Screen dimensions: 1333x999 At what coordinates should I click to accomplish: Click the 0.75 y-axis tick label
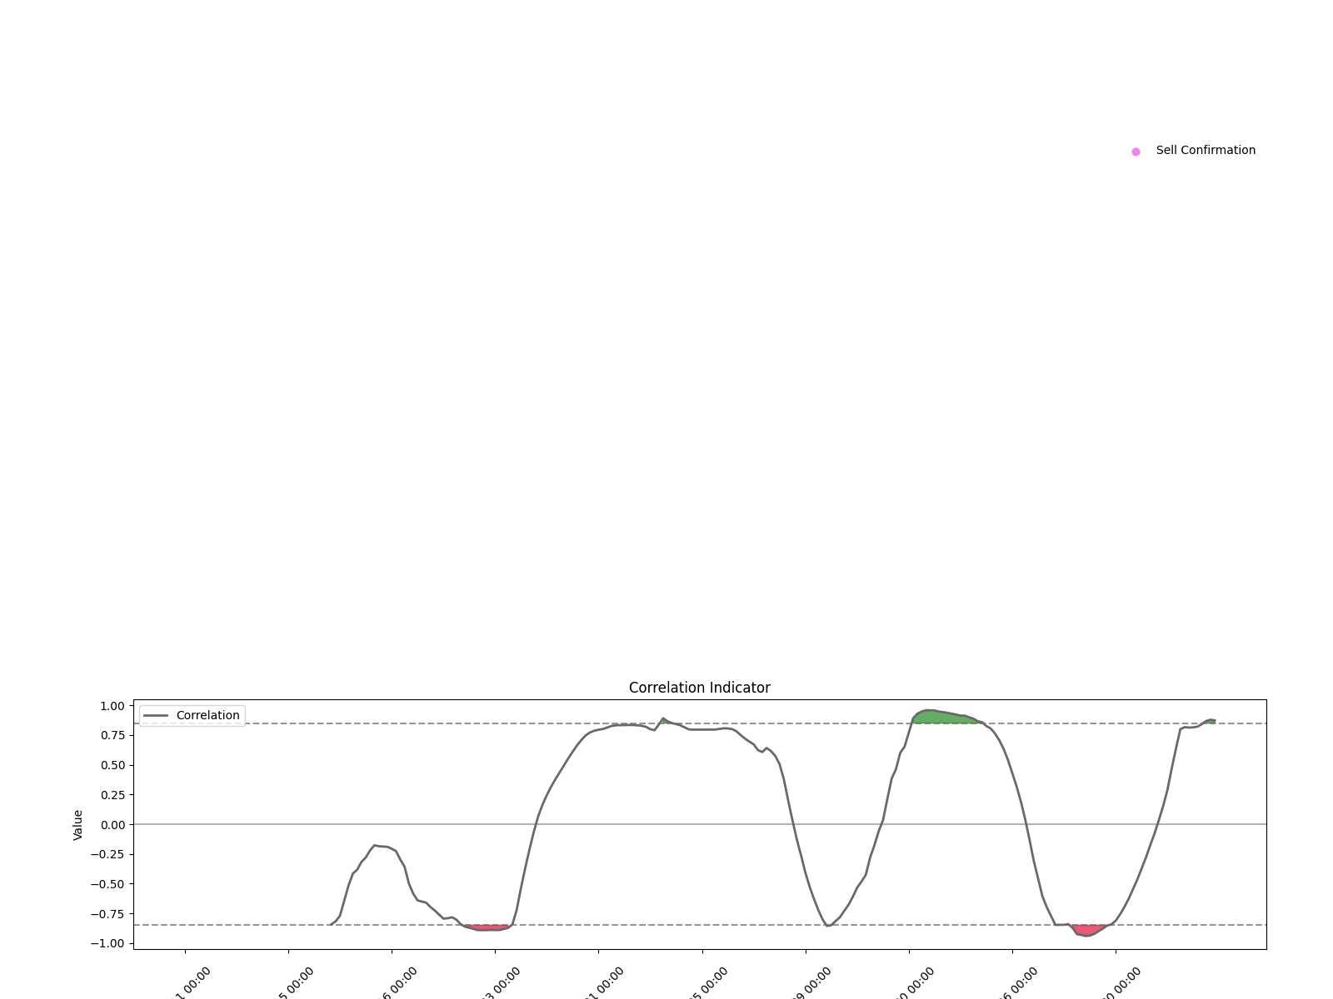(x=112, y=736)
